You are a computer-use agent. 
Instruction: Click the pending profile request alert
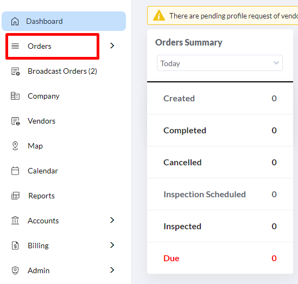click(x=223, y=16)
